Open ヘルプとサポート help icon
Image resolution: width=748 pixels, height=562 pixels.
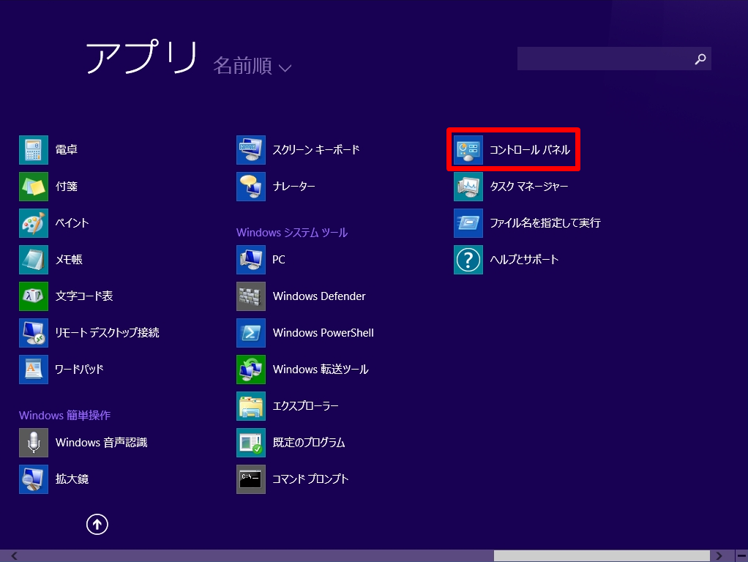tap(468, 260)
